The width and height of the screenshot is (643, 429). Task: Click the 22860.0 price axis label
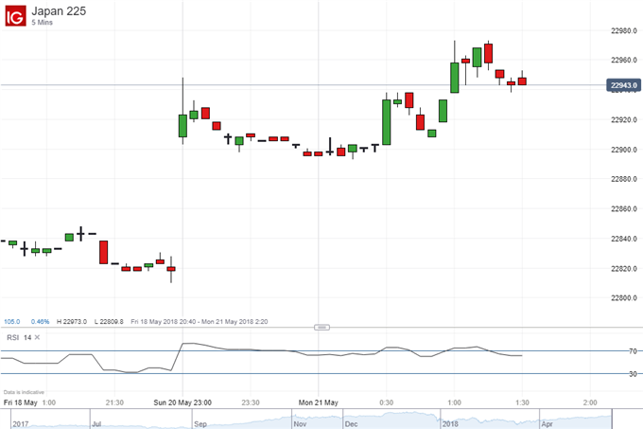pyautogui.click(x=624, y=209)
